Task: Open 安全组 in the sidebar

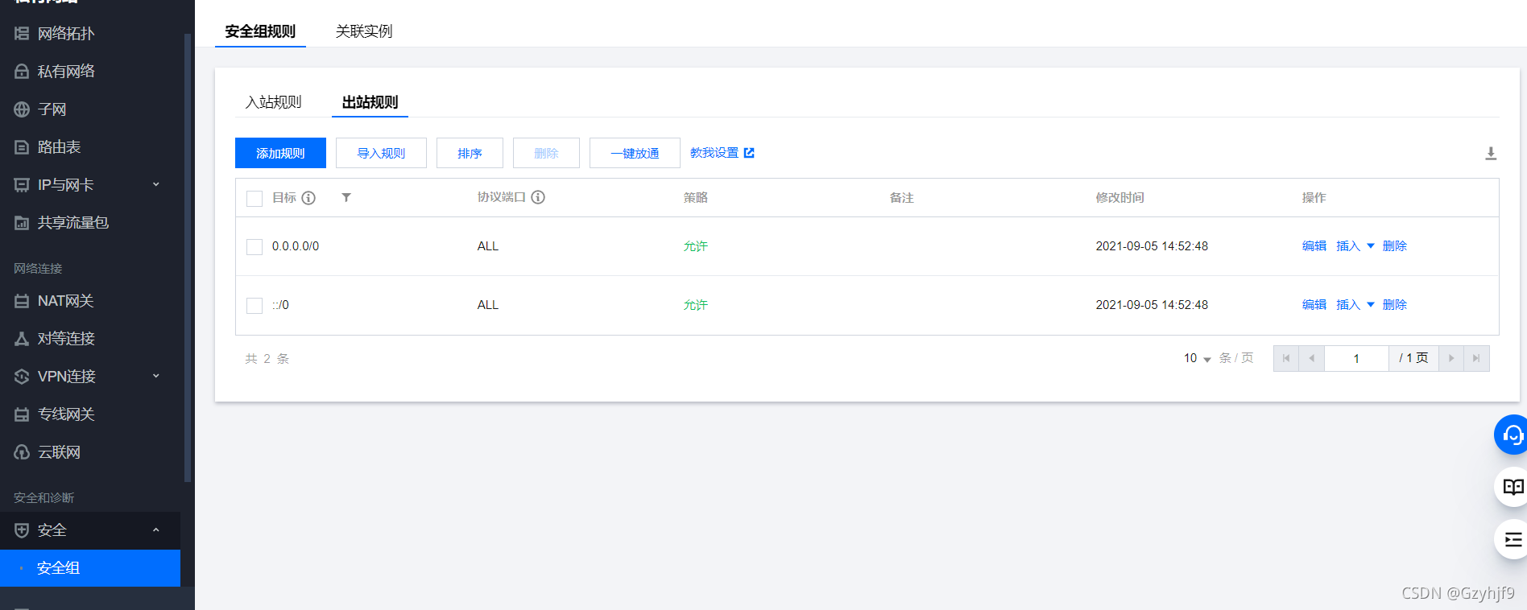Action: pyautogui.click(x=90, y=568)
